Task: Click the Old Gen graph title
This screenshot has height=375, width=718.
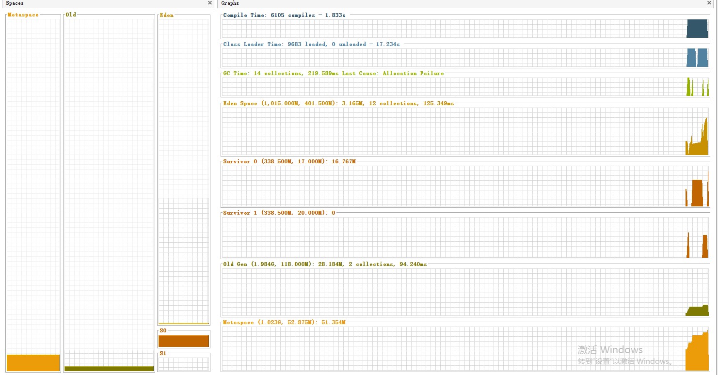Action: tap(325, 264)
